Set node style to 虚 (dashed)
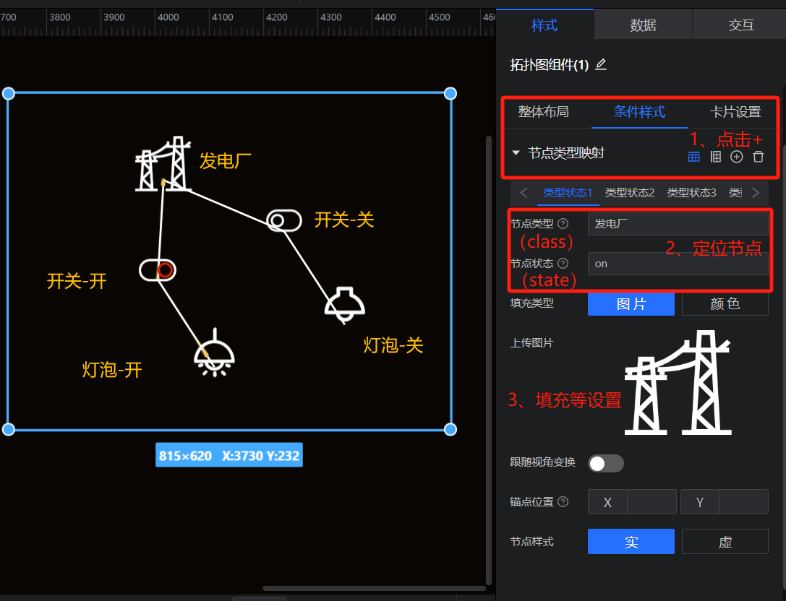The height and width of the screenshot is (601, 786). (x=725, y=542)
